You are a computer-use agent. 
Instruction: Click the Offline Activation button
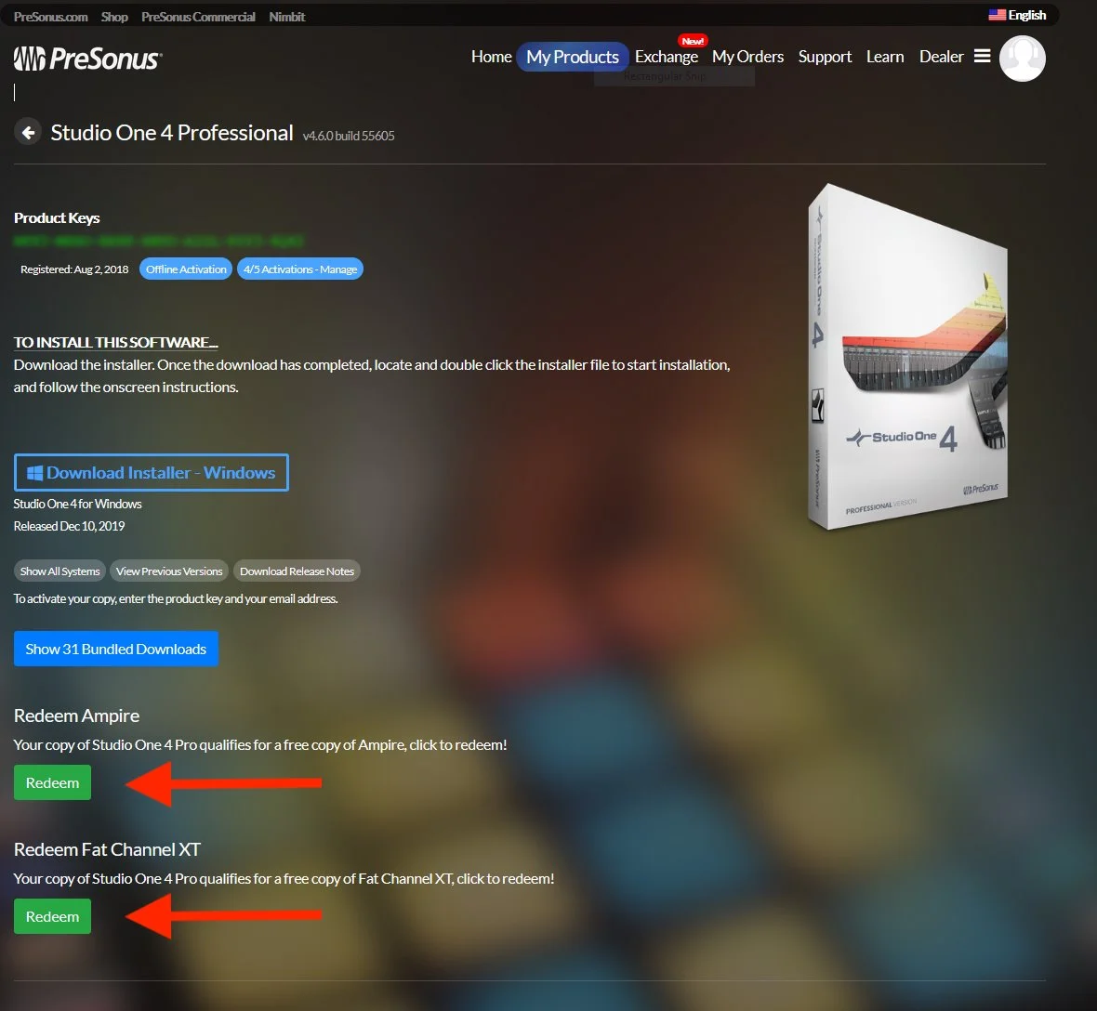pyautogui.click(x=186, y=269)
